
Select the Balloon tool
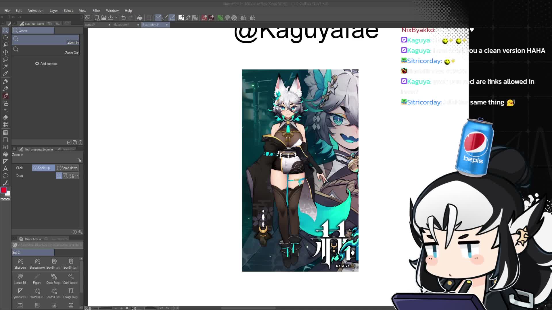click(x=5, y=176)
